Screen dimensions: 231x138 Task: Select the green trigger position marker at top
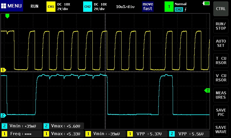7,16
